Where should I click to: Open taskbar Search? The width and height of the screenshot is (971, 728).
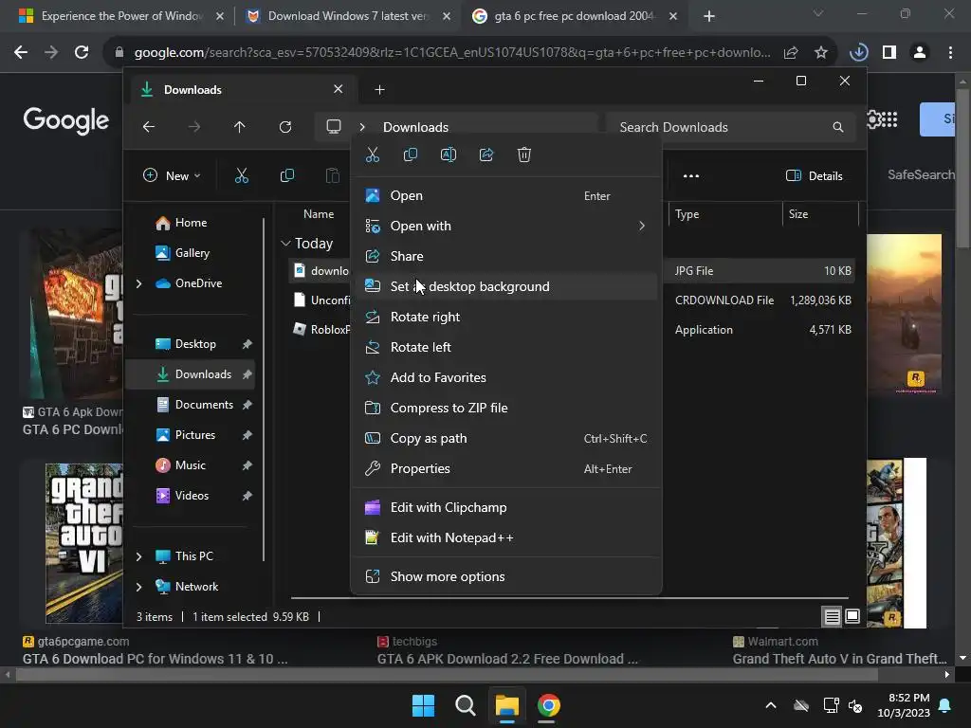tap(465, 705)
